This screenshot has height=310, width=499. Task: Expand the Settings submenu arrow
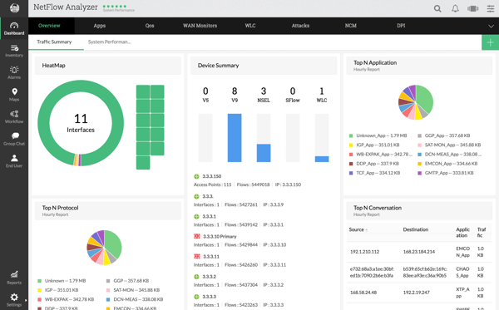(26, 300)
